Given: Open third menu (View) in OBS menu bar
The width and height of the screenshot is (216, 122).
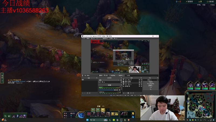Looking at the screenshot, I should point(93,38).
